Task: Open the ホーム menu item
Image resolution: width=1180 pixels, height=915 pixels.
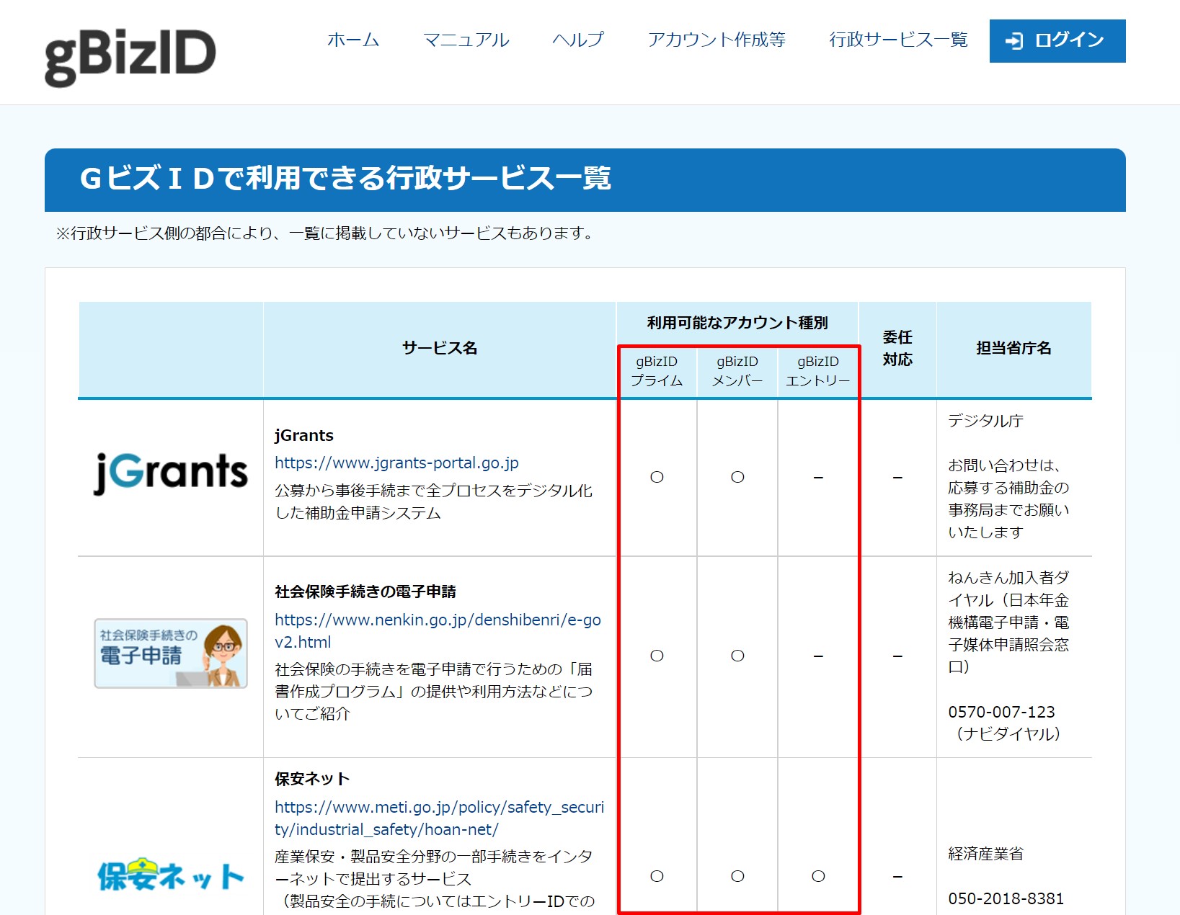Action: click(352, 41)
